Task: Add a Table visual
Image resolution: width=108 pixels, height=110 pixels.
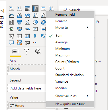Action: [19, 36]
